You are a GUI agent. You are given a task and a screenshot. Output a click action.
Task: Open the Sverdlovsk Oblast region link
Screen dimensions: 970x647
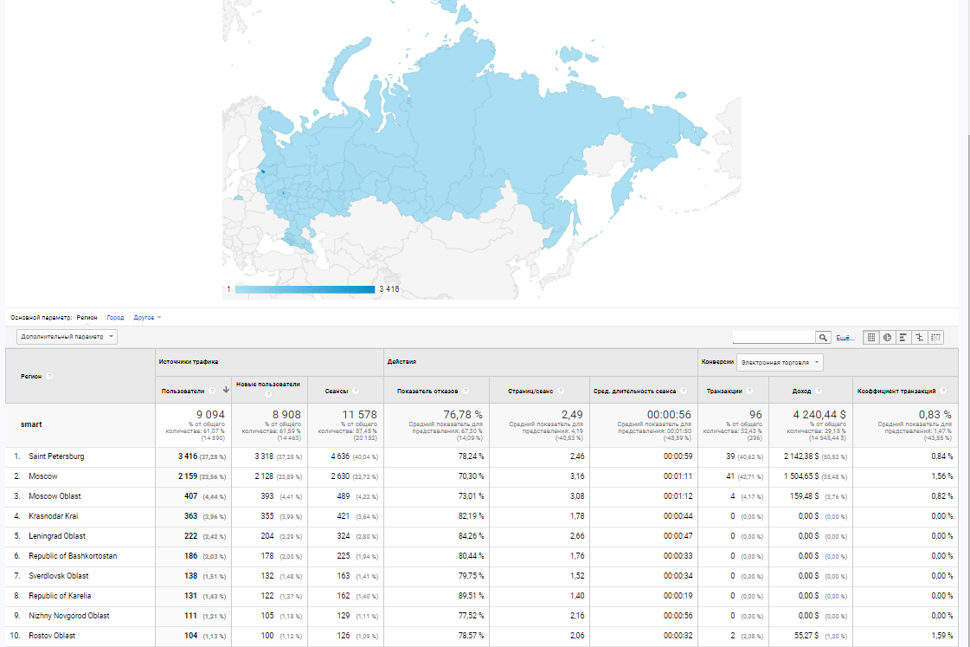pyautogui.click(x=58, y=576)
